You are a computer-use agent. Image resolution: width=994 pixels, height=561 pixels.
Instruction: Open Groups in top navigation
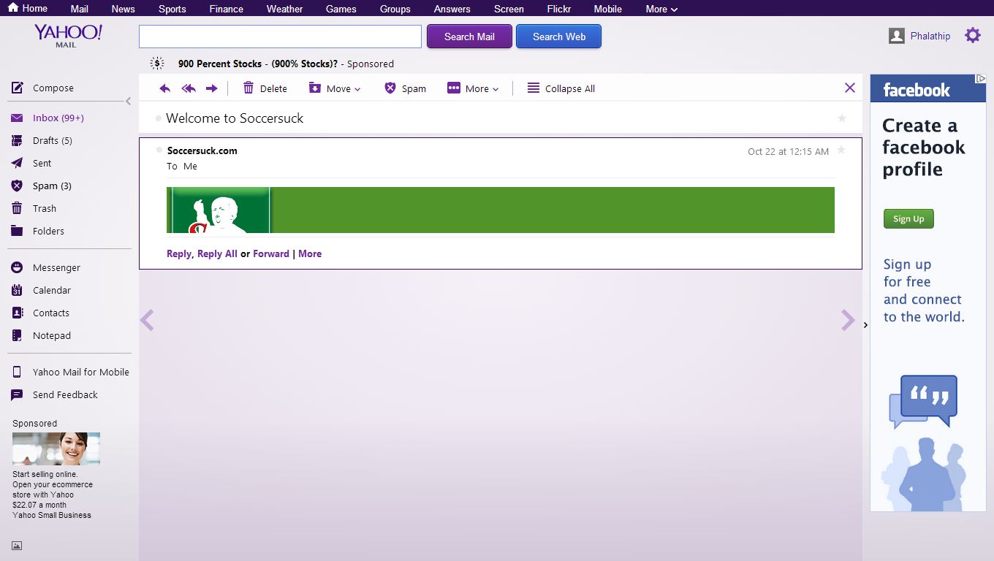pos(395,9)
